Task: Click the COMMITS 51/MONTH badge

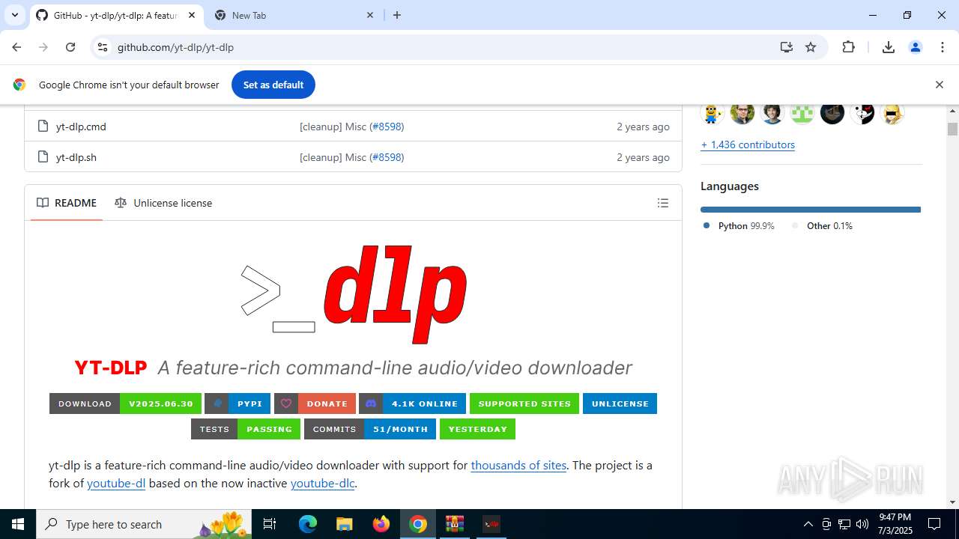Action: [x=370, y=429]
